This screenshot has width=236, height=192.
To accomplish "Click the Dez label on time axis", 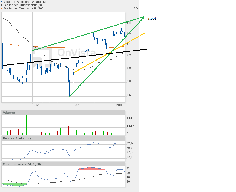I will point(36,105).
